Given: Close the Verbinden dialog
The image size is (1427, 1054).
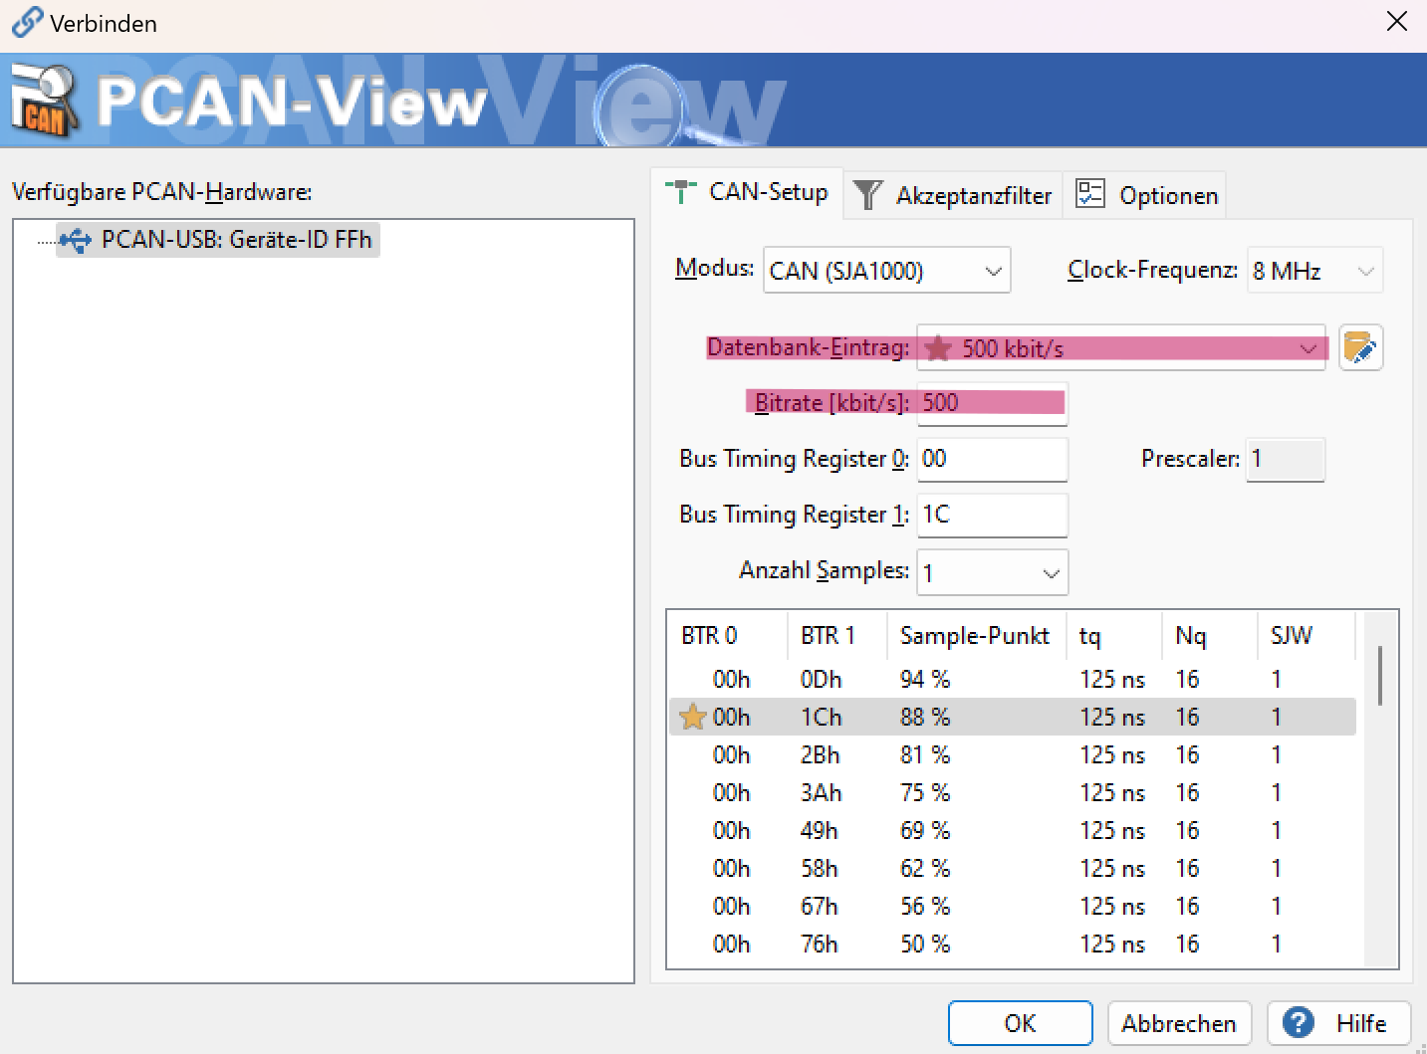Looking at the screenshot, I should point(1397,22).
